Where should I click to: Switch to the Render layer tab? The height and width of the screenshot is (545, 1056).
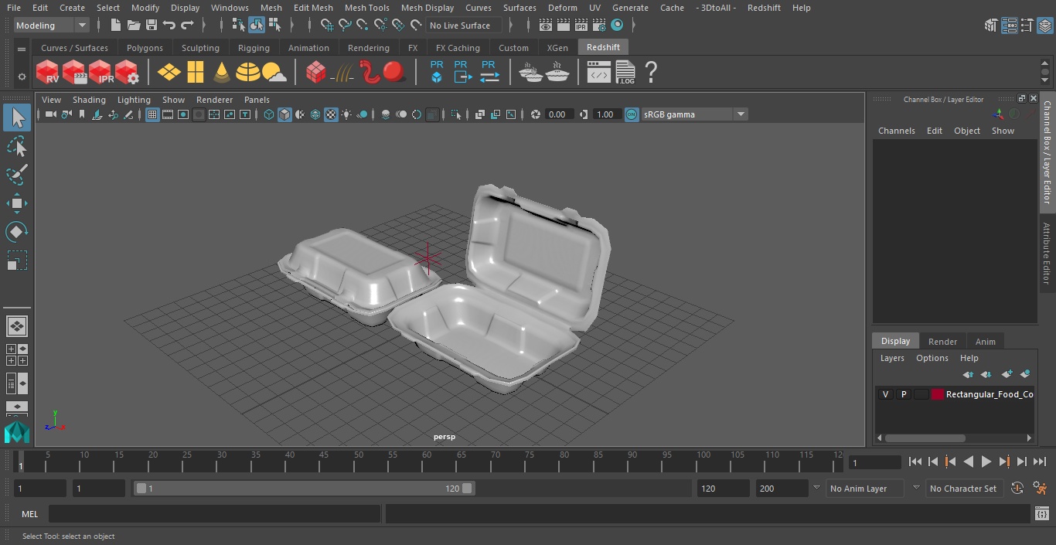[942, 341]
